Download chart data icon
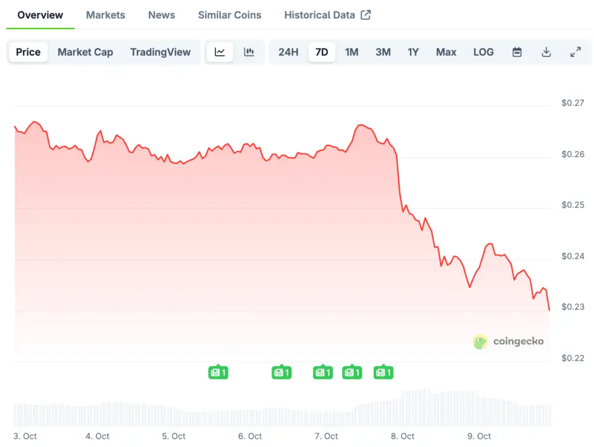The height and width of the screenshot is (447, 594). (x=546, y=52)
